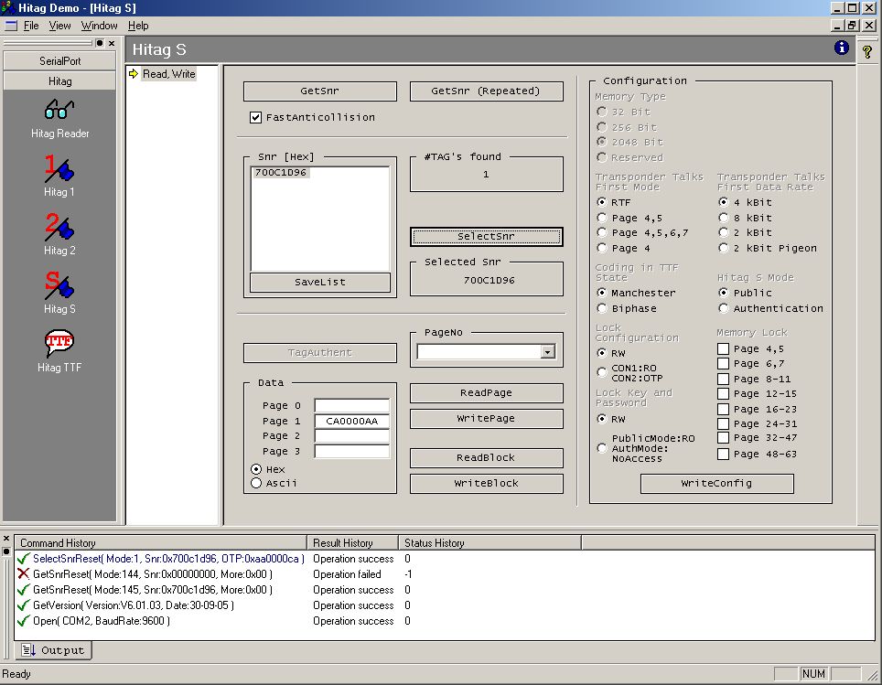882x685 pixels.
Task: Select Page 4,5 talks first mode
Action: tap(602, 218)
